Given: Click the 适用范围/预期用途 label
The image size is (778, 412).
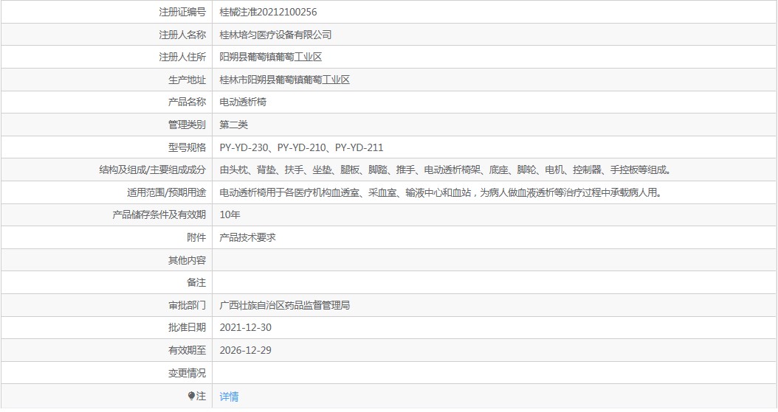Looking at the screenshot, I should [x=166, y=192].
